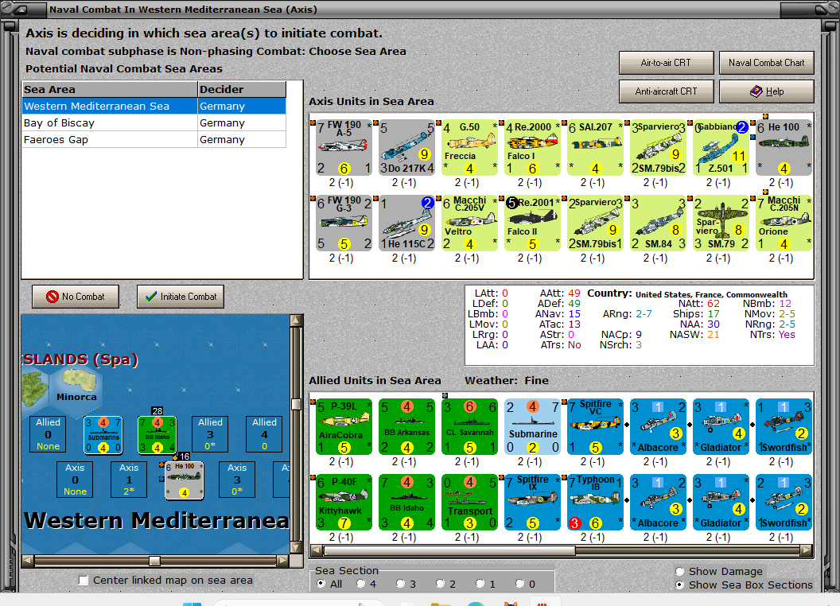Click the Swordfish counter in Allied units
The image size is (840, 606).
pos(784,428)
